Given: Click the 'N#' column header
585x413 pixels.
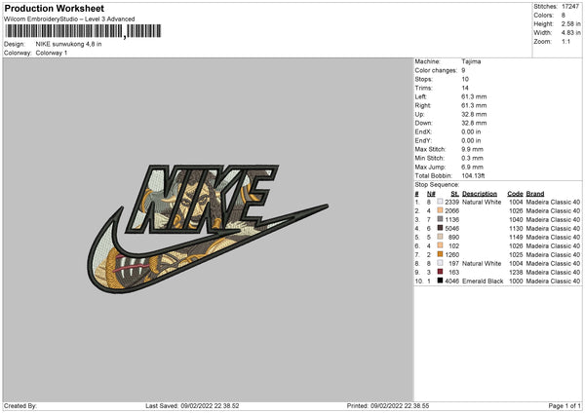Looking at the screenshot, I should pyautogui.click(x=431, y=194).
